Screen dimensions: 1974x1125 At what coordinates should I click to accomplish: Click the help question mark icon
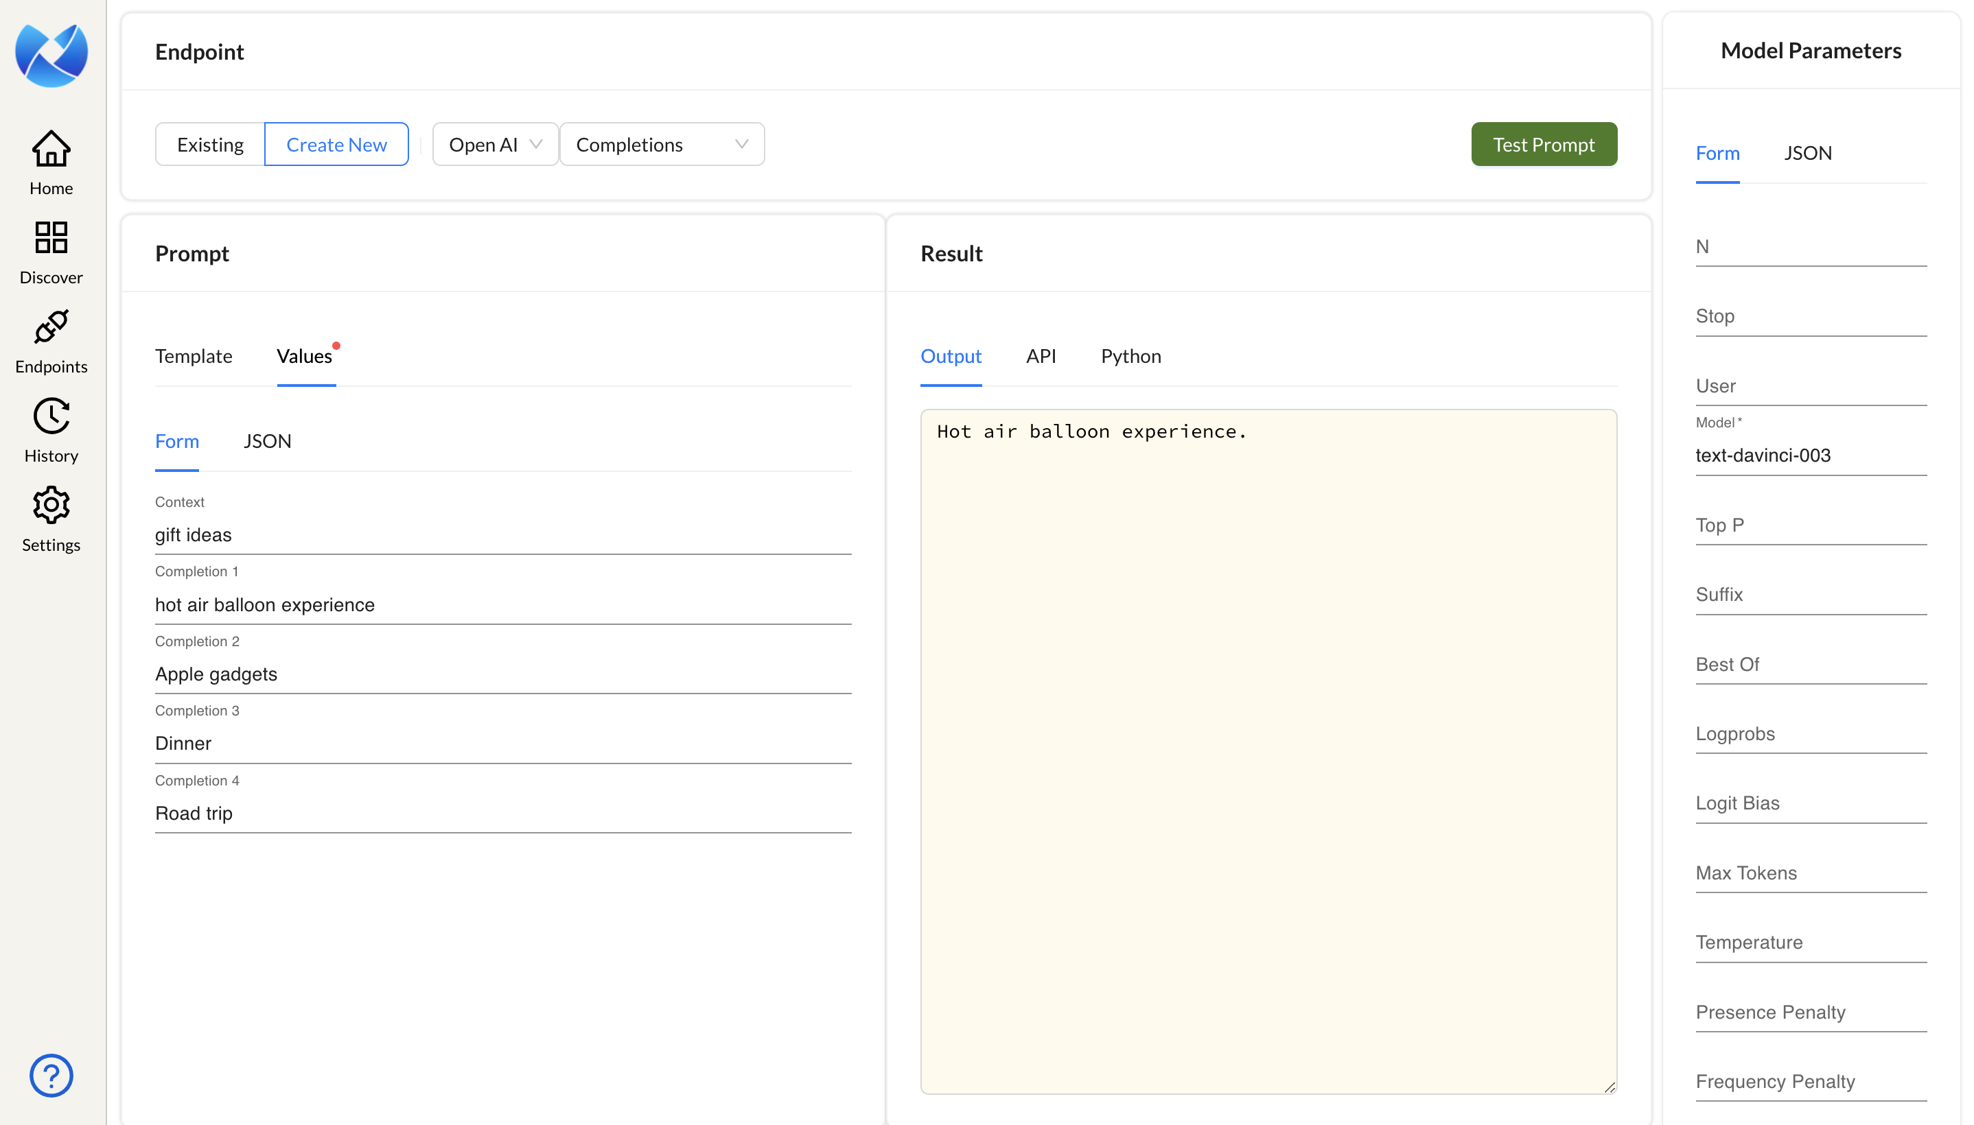coord(51,1075)
